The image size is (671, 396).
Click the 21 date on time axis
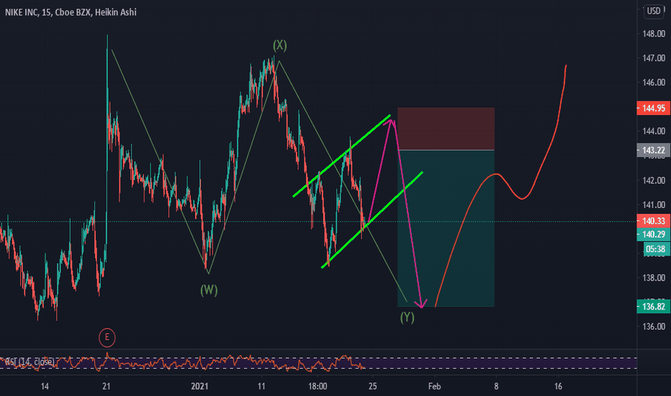pyautogui.click(x=107, y=387)
